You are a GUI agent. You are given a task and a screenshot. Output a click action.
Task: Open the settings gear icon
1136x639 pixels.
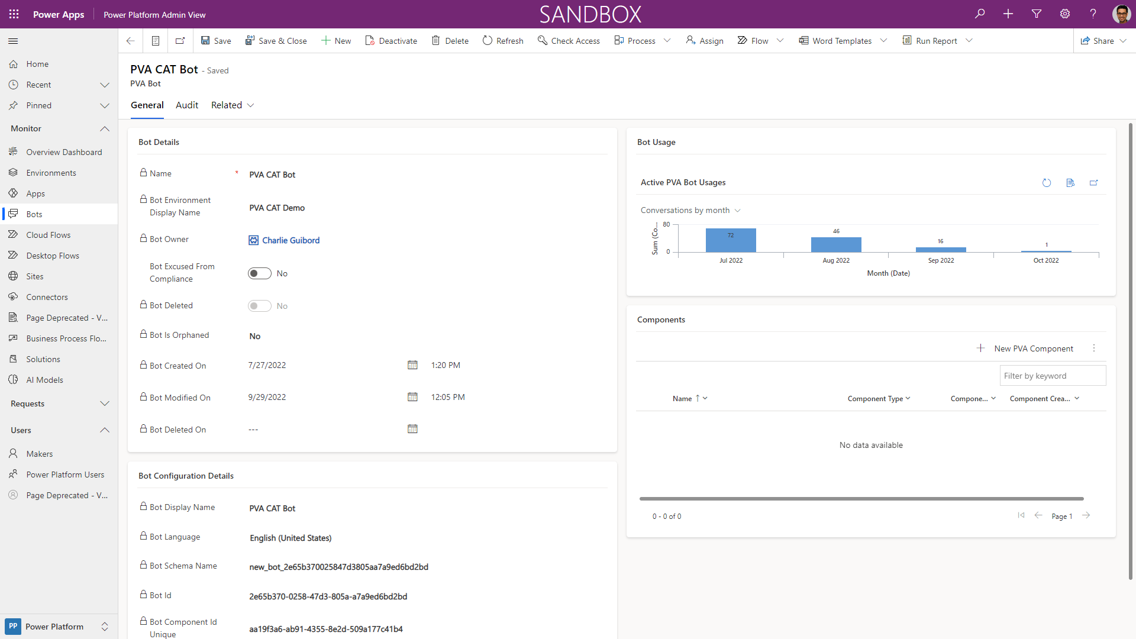1065,14
